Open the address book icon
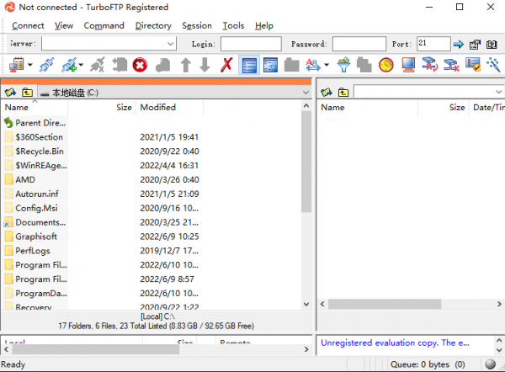The height and width of the screenshot is (372, 505). (x=492, y=44)
